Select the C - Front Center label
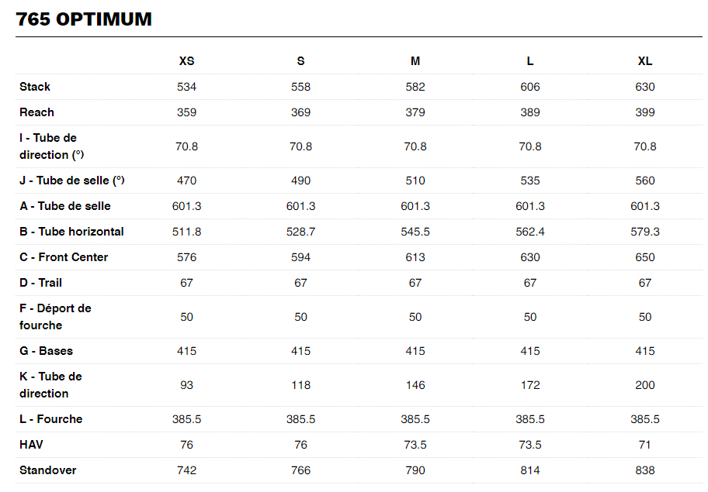This screenshot has height=492, width=708. click(64, 257)
